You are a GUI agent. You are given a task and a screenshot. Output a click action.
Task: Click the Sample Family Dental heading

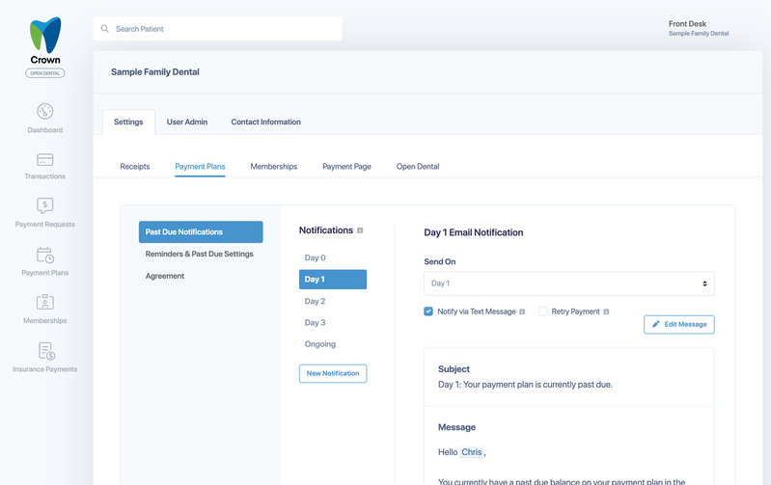coord(155,71)
